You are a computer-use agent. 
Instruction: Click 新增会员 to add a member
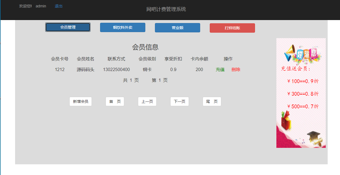(81, 101)
